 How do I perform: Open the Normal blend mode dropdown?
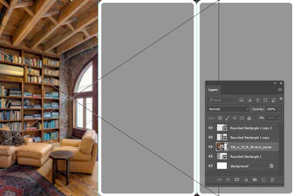(228, 109)
